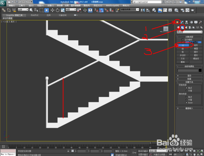Screen dimensions: 204x156
Task: Click the Star (星形) shape button
Action: pos(196,55)
